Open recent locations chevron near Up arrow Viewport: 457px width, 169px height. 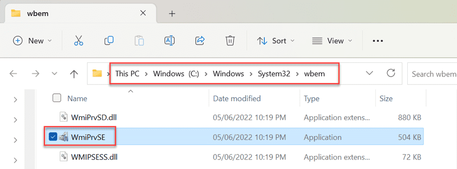tap(54, 74)
